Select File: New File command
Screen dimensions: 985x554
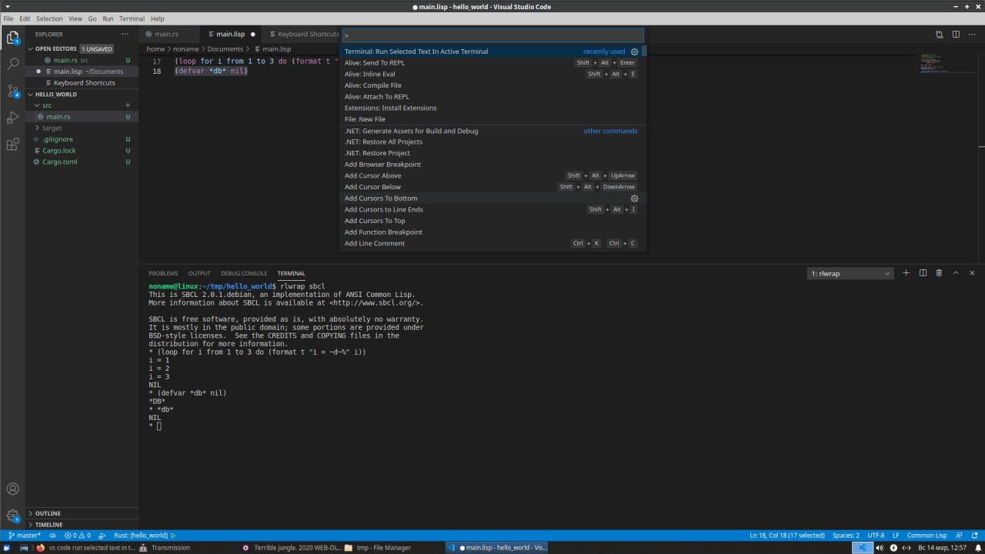click(x=492, y=119)
